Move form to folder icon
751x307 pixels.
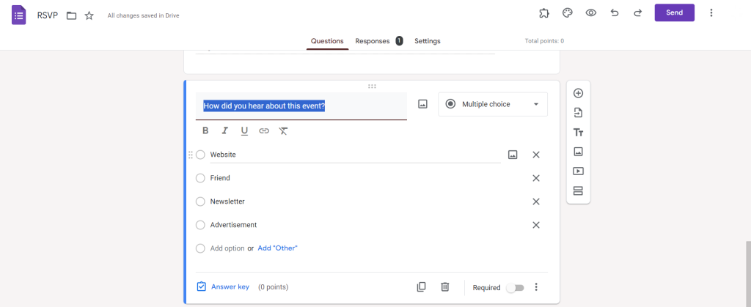[71, 16]
